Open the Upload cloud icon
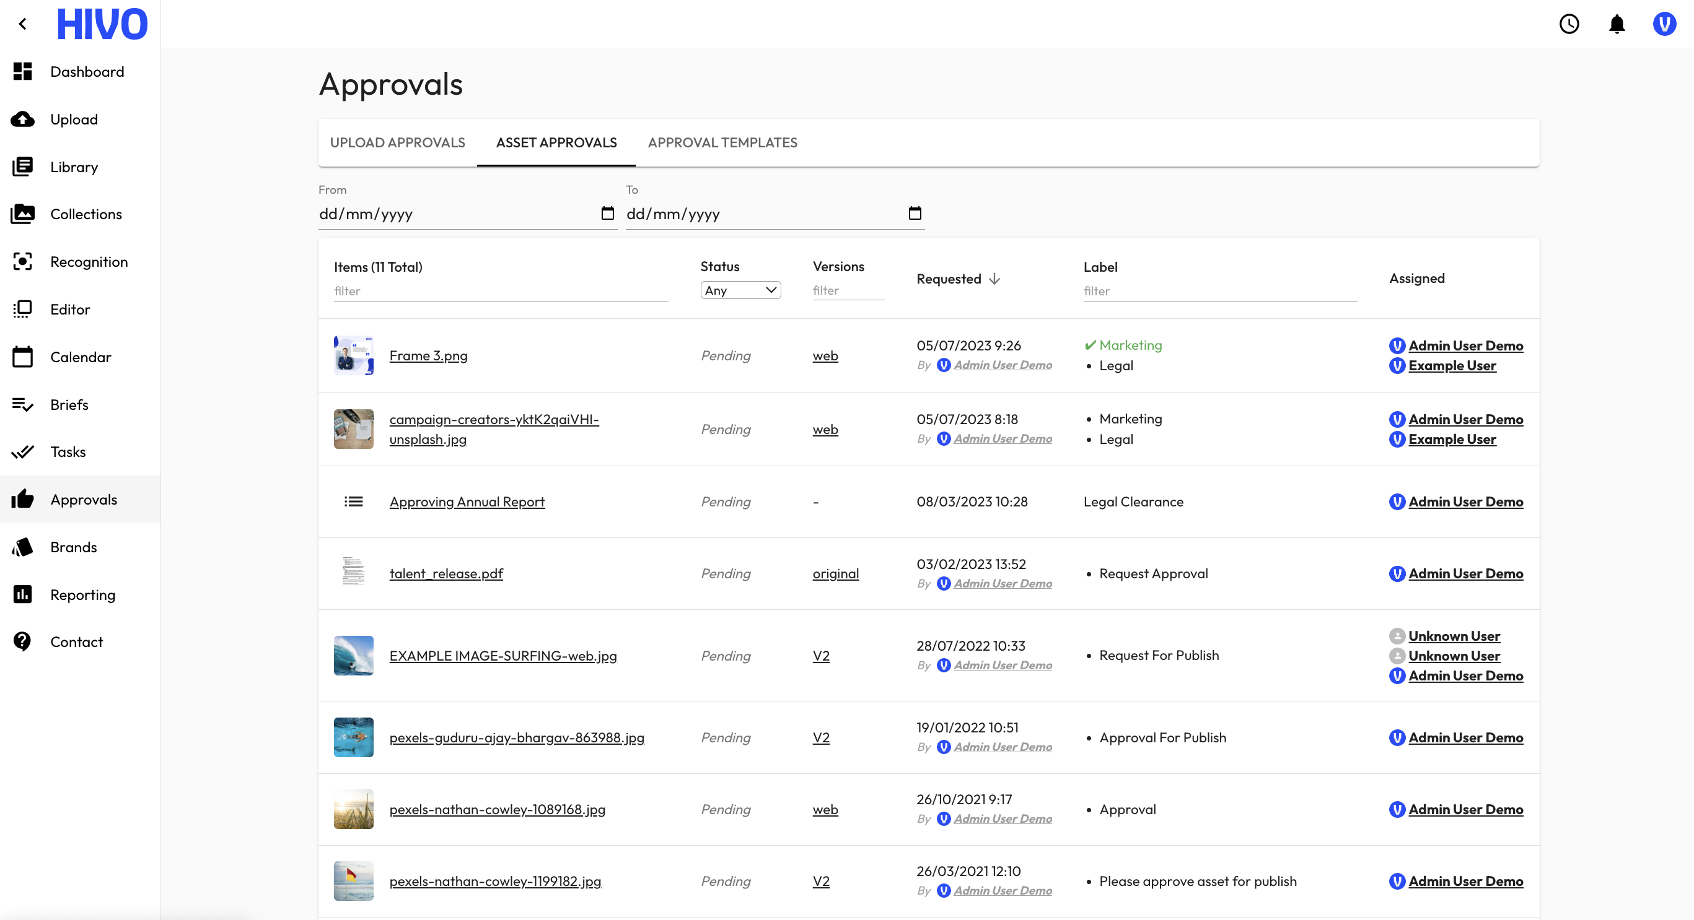The width and height of the screenshot is (1694, 920). 22,119
